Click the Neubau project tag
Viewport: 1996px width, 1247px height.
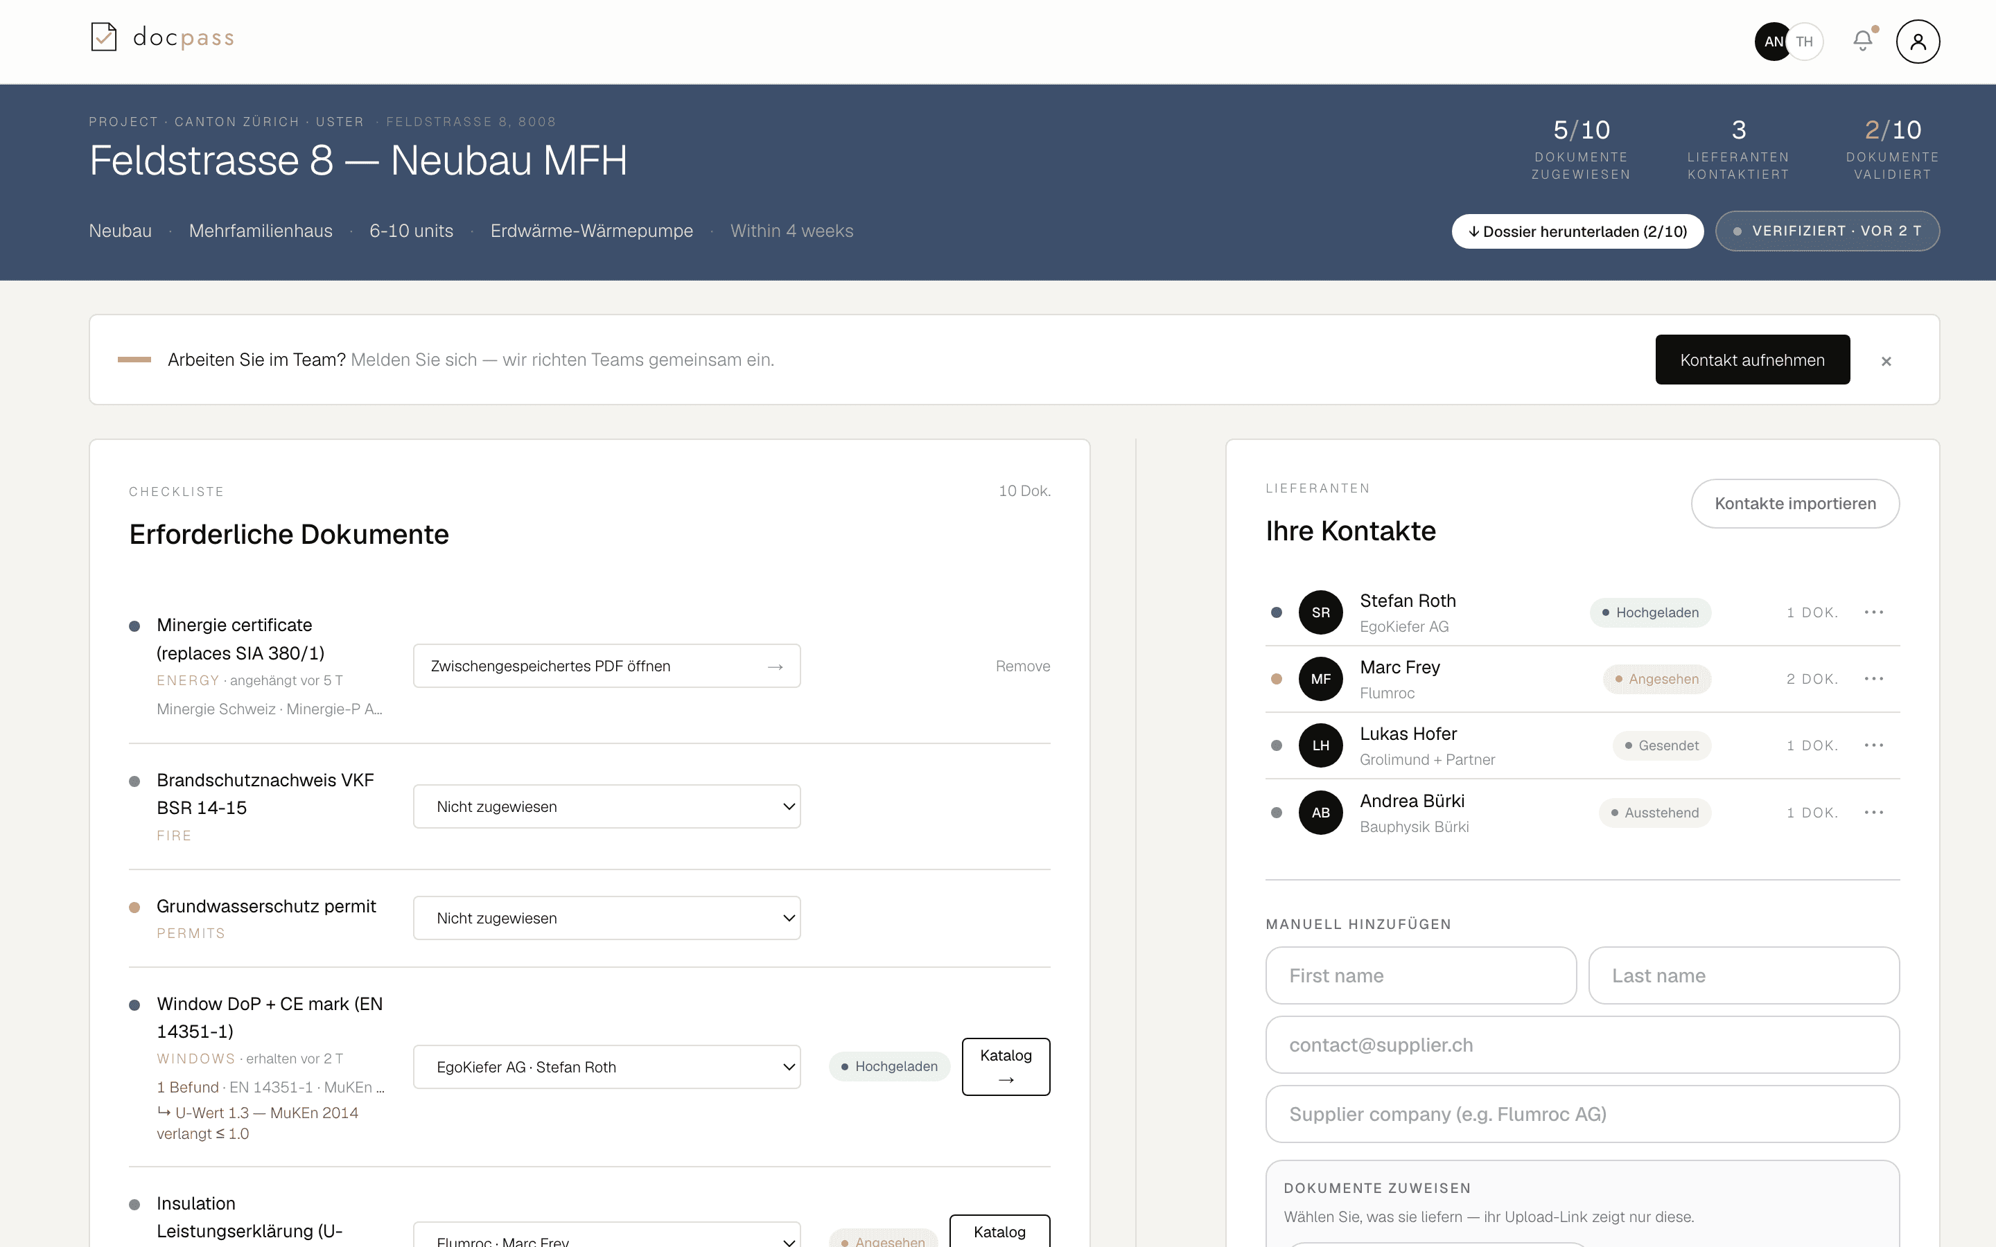[x=121, y=231]
